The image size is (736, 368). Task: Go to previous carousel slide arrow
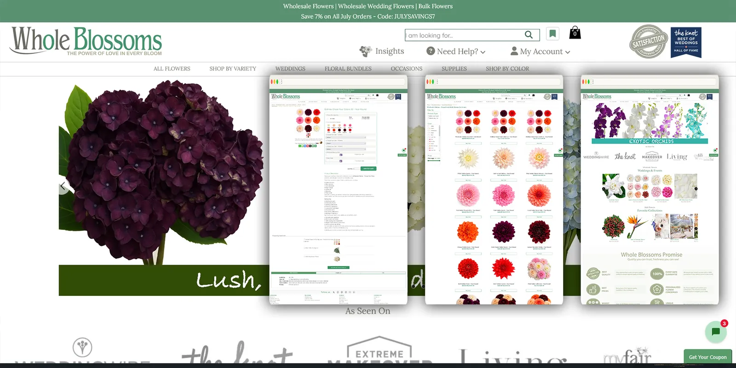pos(63,186)
